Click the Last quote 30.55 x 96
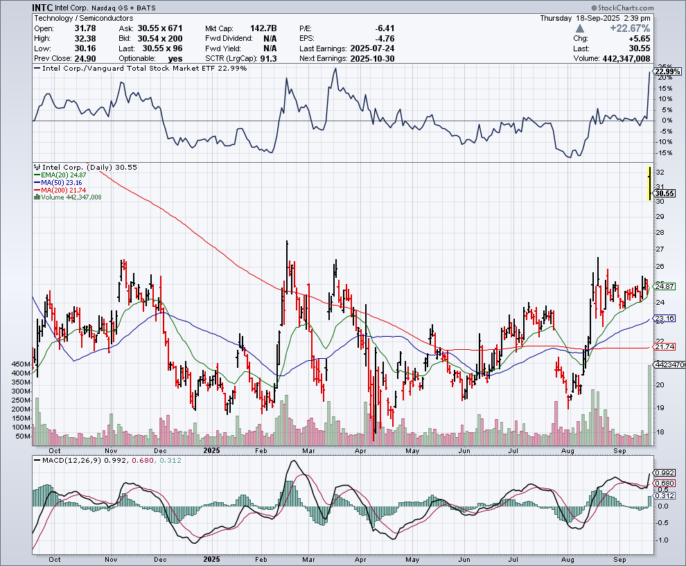Screen dimensions: 686x566 pyautogui.click(x=162, y=48)
